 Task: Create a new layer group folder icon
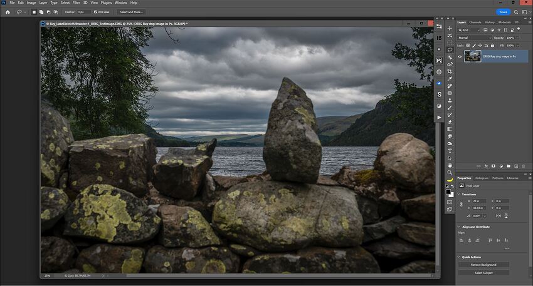point(509,166)
